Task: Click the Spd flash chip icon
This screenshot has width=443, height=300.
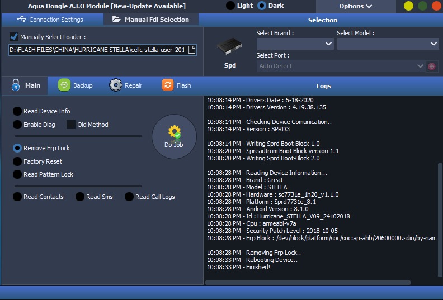Action: point(229,46)
